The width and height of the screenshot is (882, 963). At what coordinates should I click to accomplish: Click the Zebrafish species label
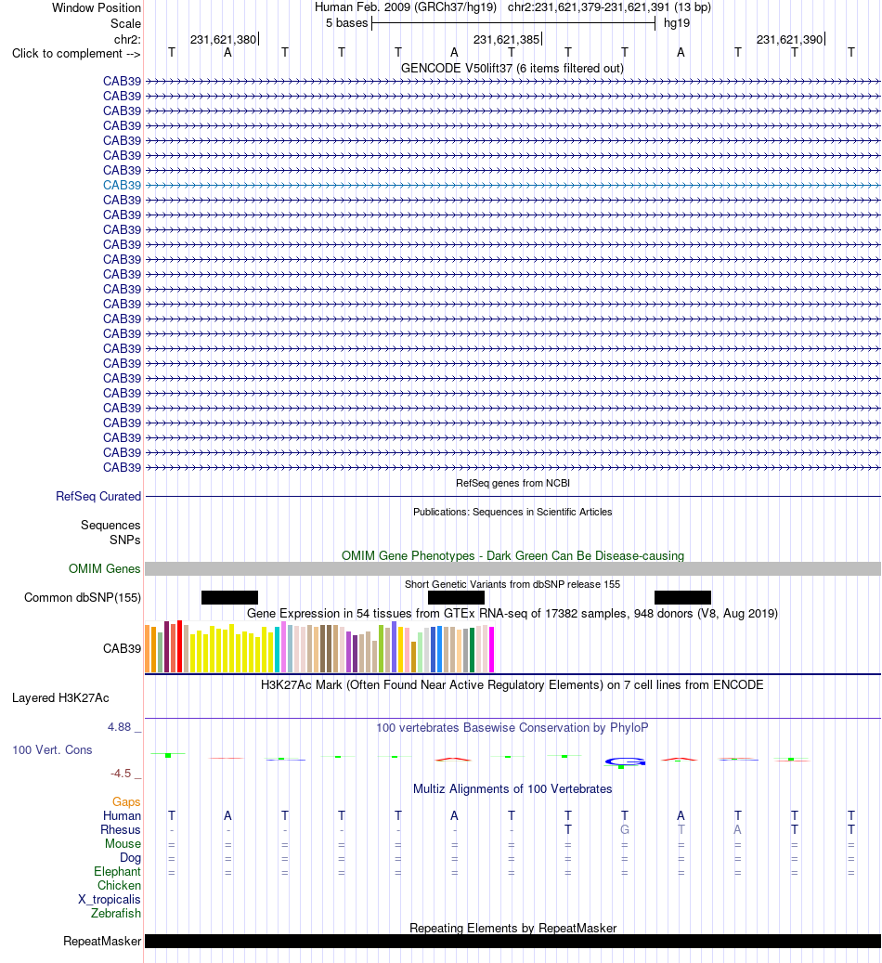[116, 914]
